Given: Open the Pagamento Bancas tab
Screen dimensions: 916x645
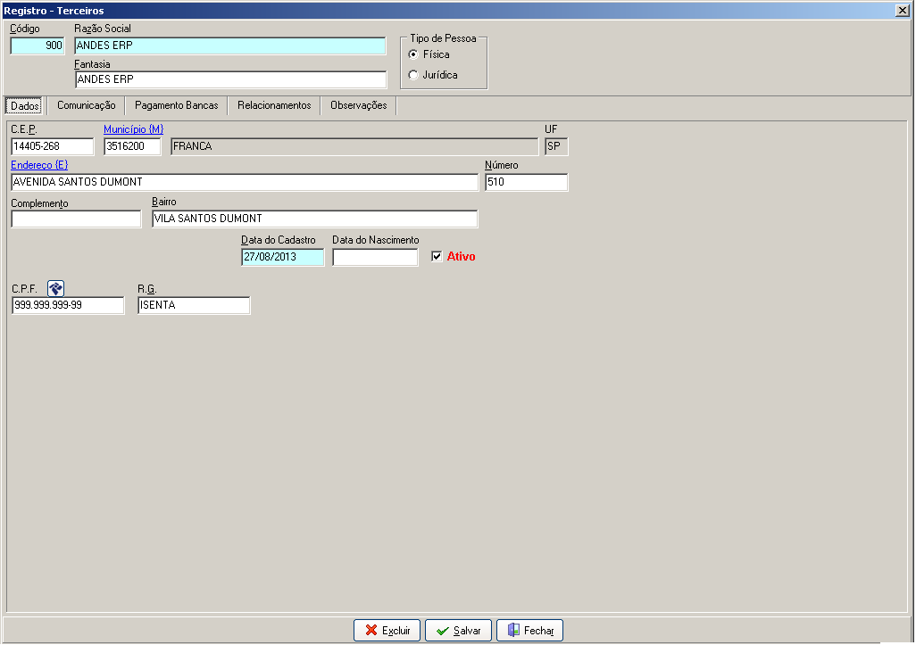Looking at the screenshot, I should [x=177, y=105].
